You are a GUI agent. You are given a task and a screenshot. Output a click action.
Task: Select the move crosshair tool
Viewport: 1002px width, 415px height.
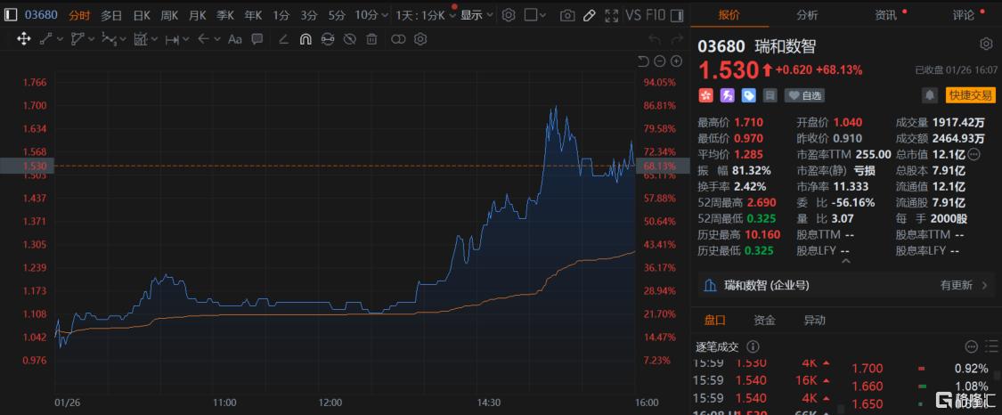pos(24,39)
